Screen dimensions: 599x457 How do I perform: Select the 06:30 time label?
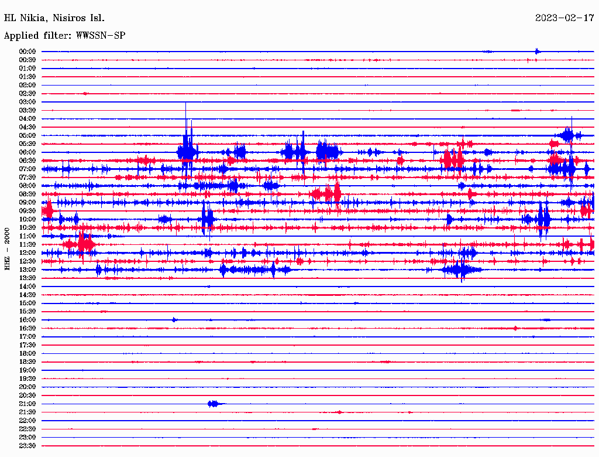click(27, 161)
